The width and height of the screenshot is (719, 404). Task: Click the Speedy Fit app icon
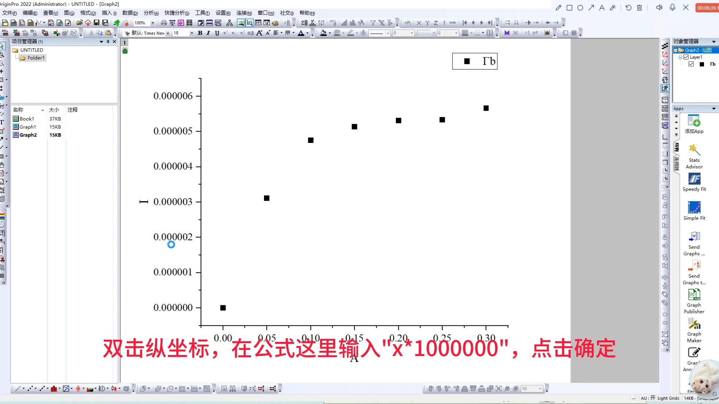(x=694, y=178)
